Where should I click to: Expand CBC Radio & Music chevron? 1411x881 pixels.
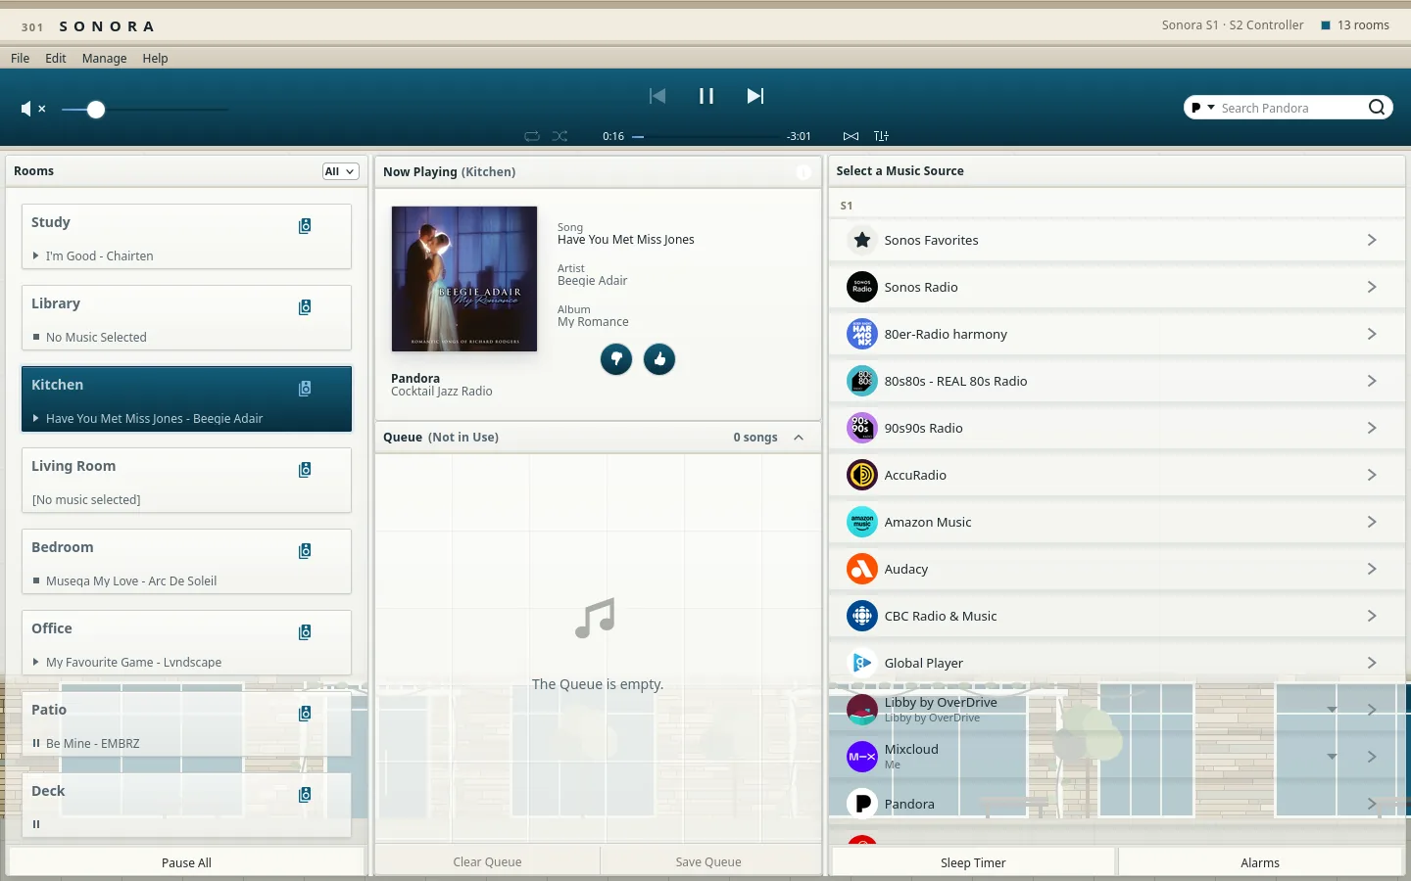(x=1372, y=616)
